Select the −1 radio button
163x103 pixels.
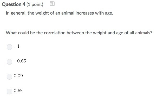(9, 47)
